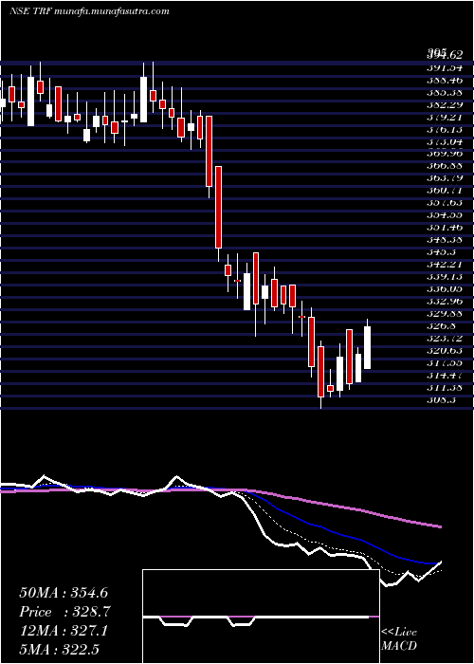Click the 317.55 price axis label

(x=445, y=362)
